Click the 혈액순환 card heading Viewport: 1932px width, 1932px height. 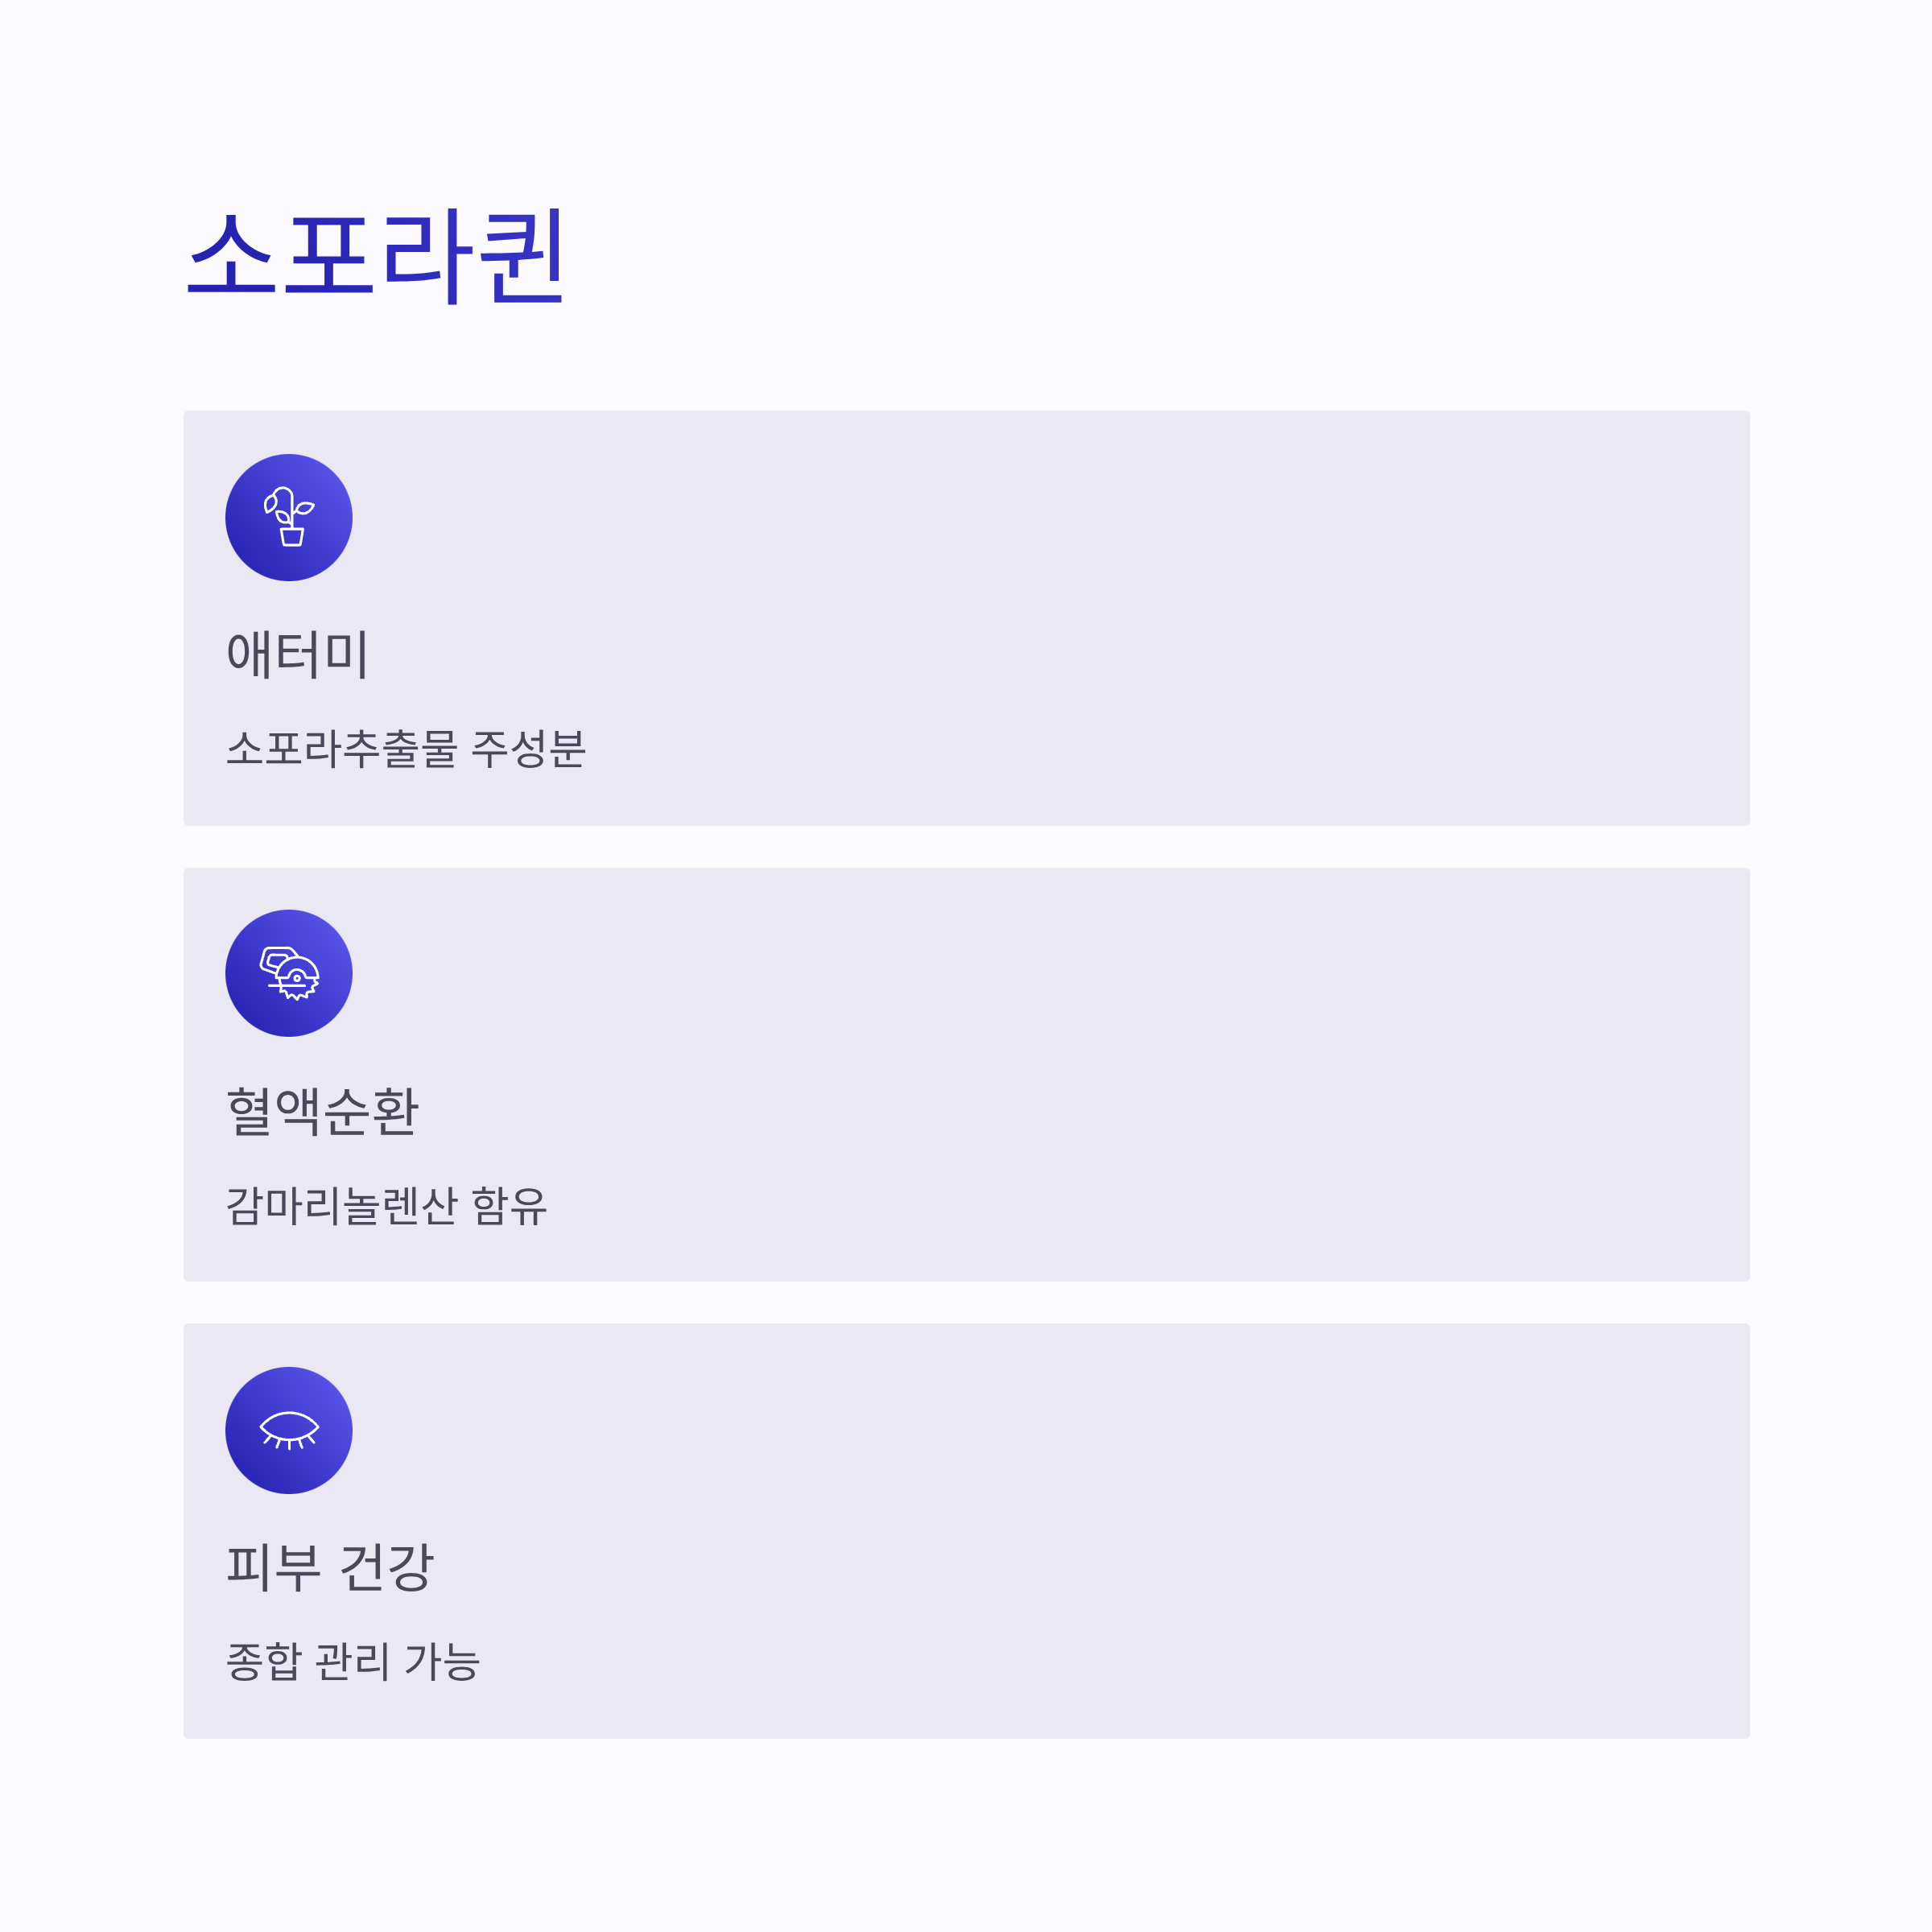pyautogui.click(x=322, y=1111)
